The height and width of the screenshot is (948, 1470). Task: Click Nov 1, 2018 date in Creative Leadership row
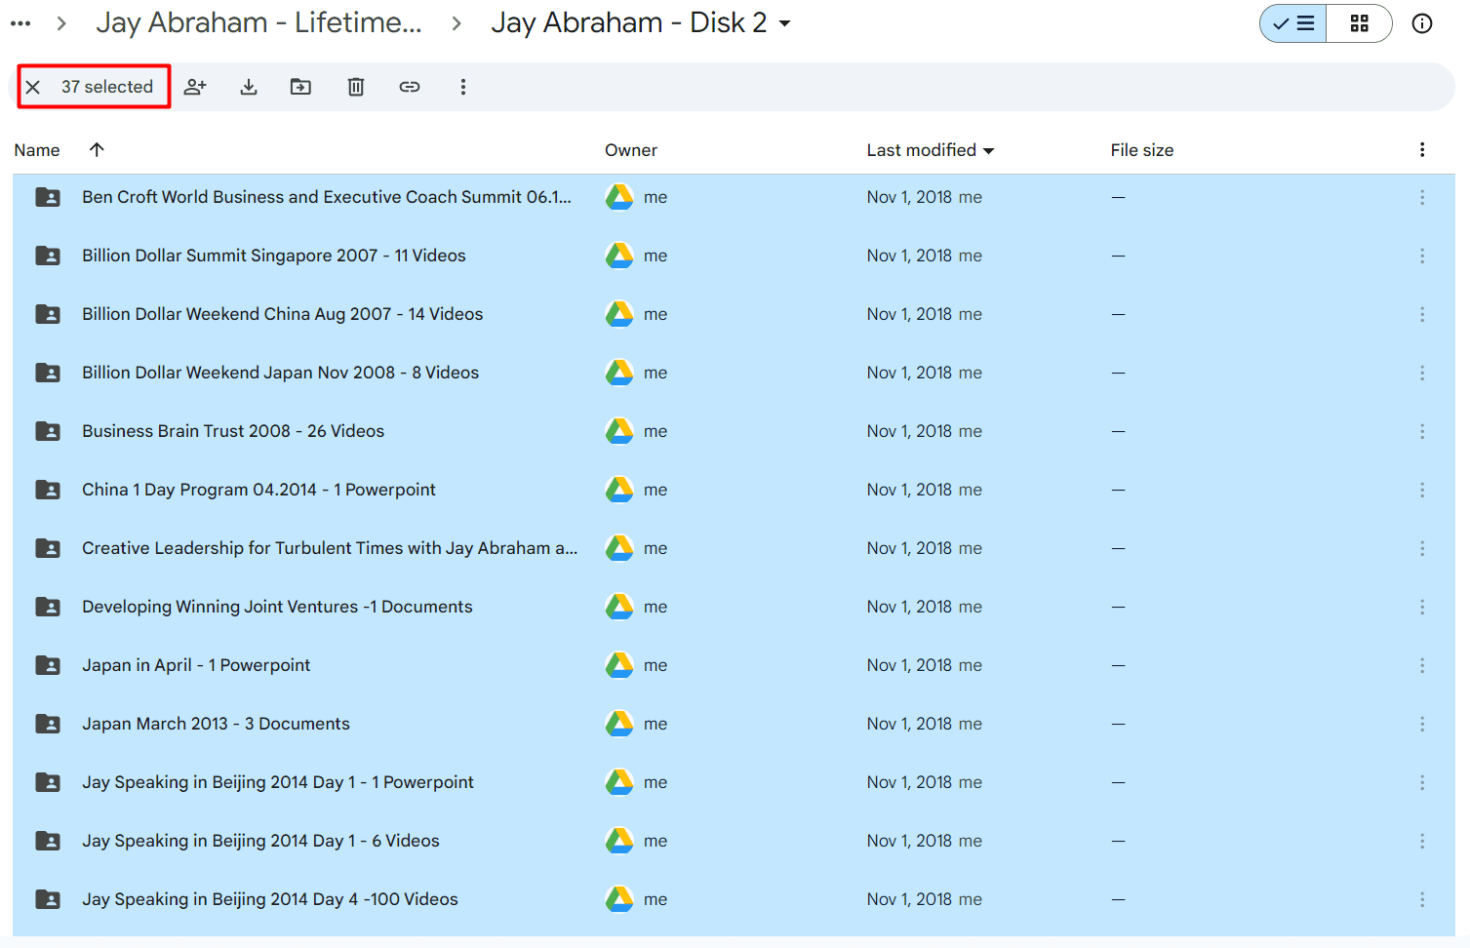pos(909,548)
